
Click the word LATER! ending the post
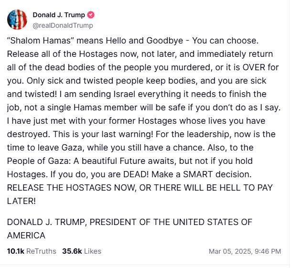pyautogui.click(x=22, y=201)
